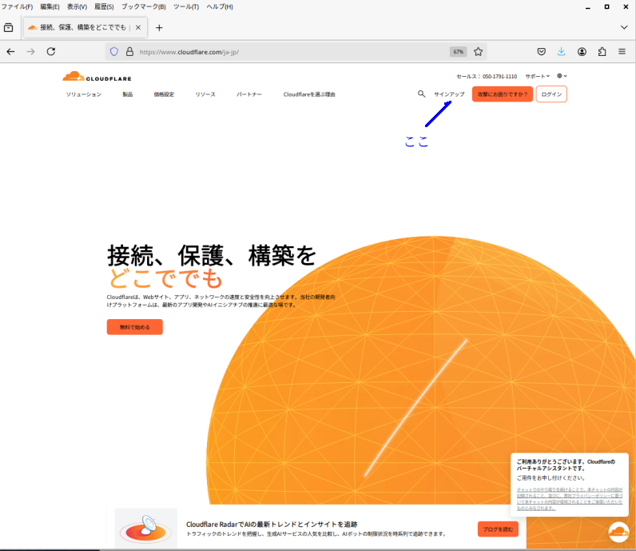
Task: Click the 攻撃にお困りですか？ button
Action: [x=502, y=94]
